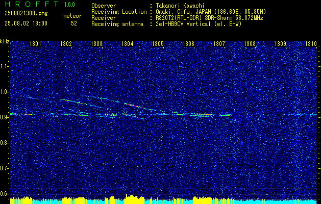Click the meteor count value 52
This screenshot has width=321, height=204.
coord(74,23)
